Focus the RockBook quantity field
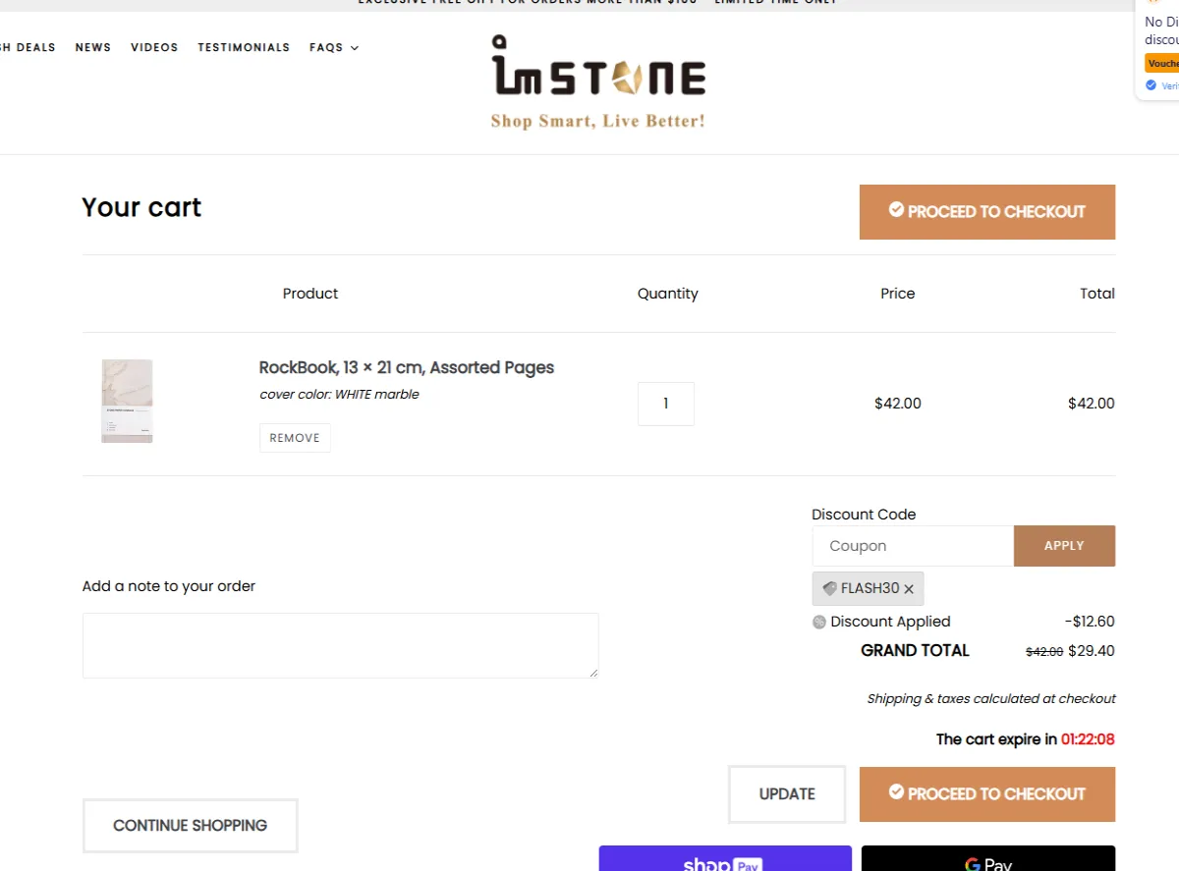Image resolution: width=1179 pixels, height=871 pixels. pos(666,404)
